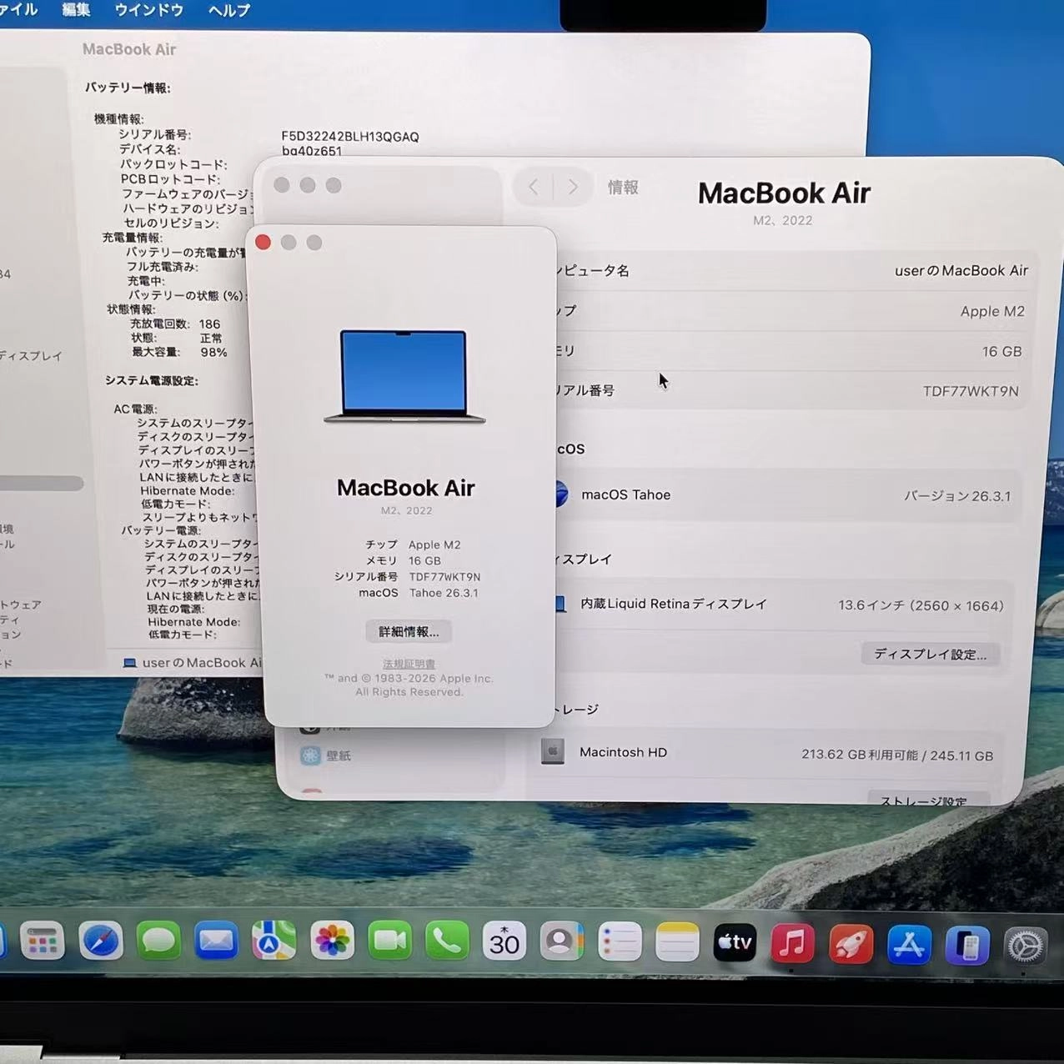Open the red rocket app in Dock
The height and width of the screenshot is (1064, 1064).
click(x=851, y=946)
